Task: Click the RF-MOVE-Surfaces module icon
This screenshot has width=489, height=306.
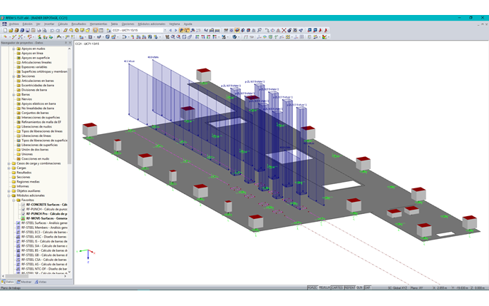Action: coord(23,218)
